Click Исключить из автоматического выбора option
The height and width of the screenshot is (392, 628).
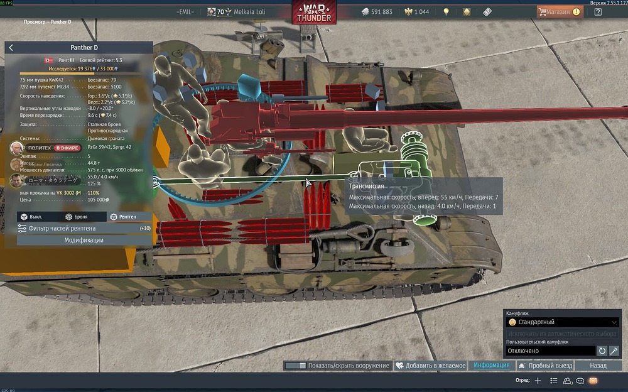[x=562, y=334]
